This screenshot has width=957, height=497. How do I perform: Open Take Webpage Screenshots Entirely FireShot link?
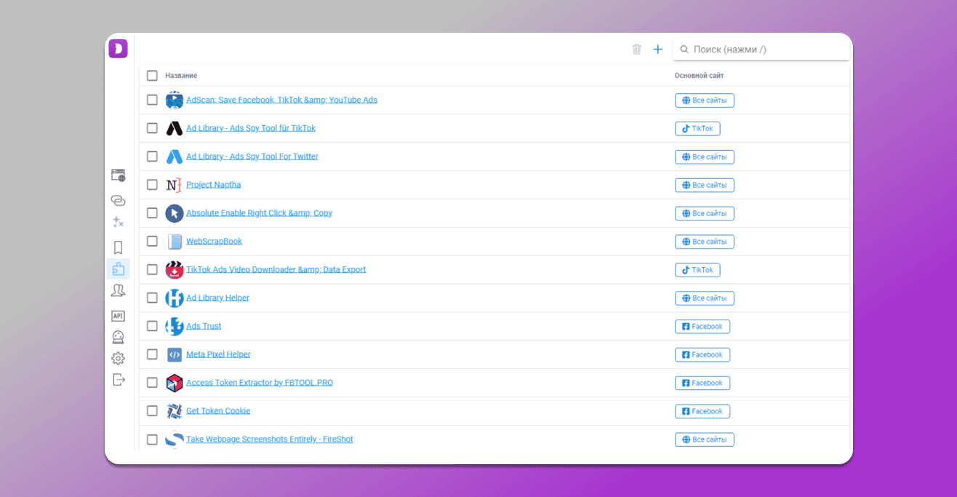[x=270, y=440]
